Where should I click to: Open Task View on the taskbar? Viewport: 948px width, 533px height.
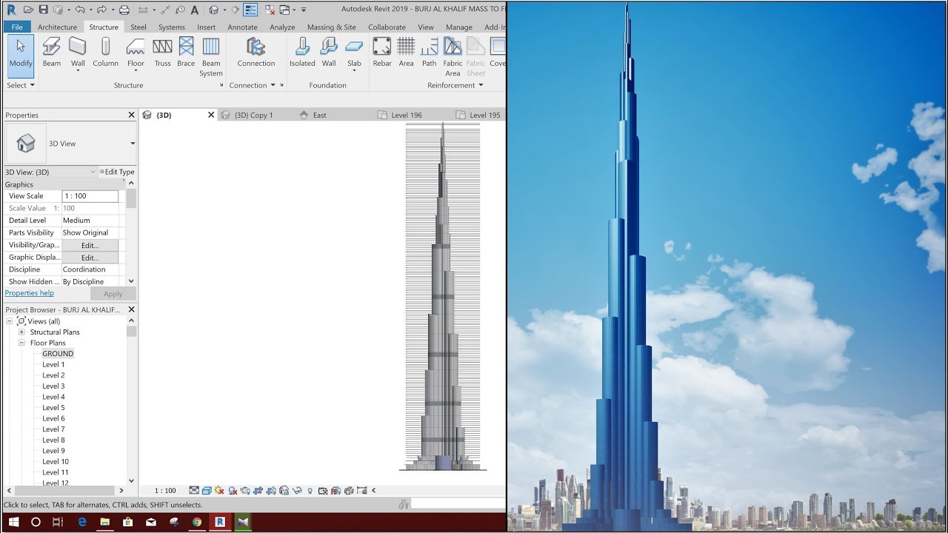(x=58, y=522)
